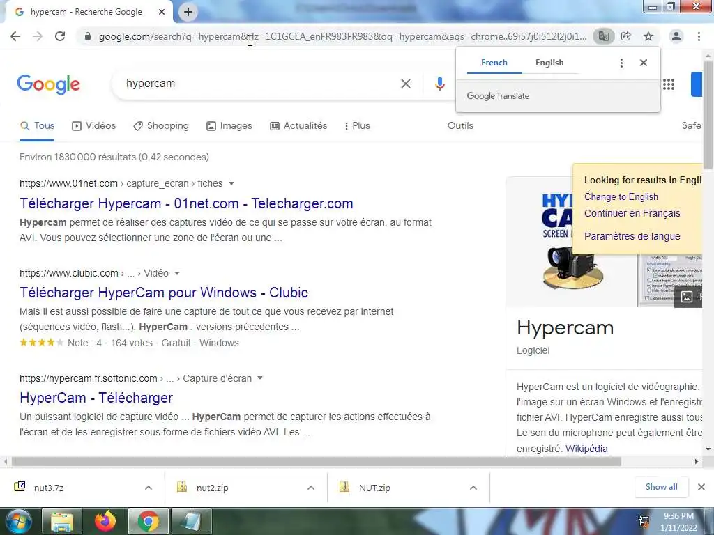This screenshot has height=535, width=714.
Task: Open the notepad app in taskbar
Action: click(x=192, y=521)
